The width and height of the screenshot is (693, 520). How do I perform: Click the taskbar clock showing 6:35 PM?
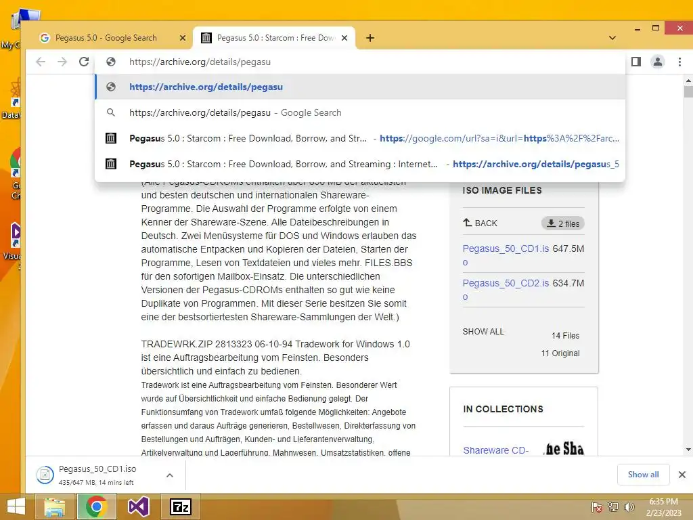click(x=663, y=507)
